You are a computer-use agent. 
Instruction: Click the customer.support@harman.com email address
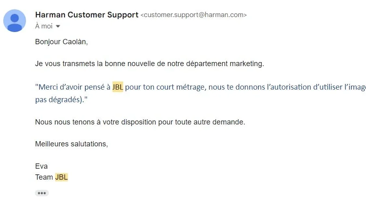pos(193,15)
